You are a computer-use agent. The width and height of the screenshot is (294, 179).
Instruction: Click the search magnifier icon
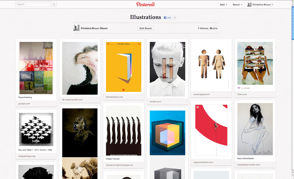pyautogui.click(x=54, y=4)
